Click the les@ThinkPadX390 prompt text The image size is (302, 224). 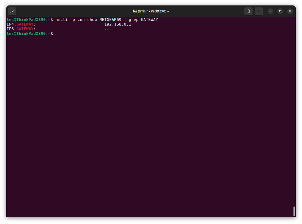click(26, 19)
